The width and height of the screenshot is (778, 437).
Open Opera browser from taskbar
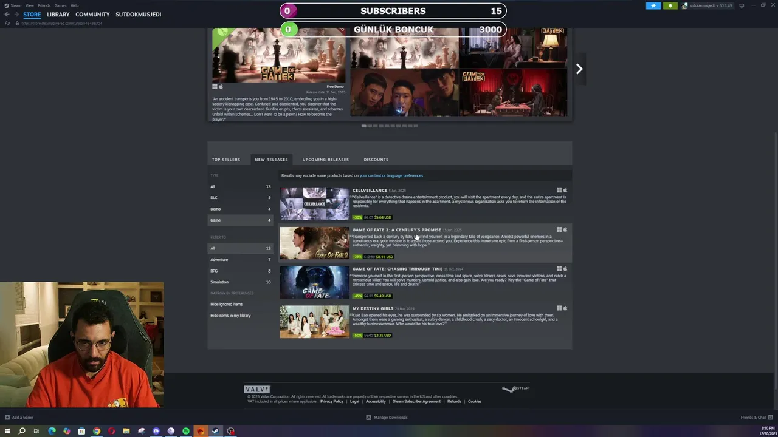(111, 431)
